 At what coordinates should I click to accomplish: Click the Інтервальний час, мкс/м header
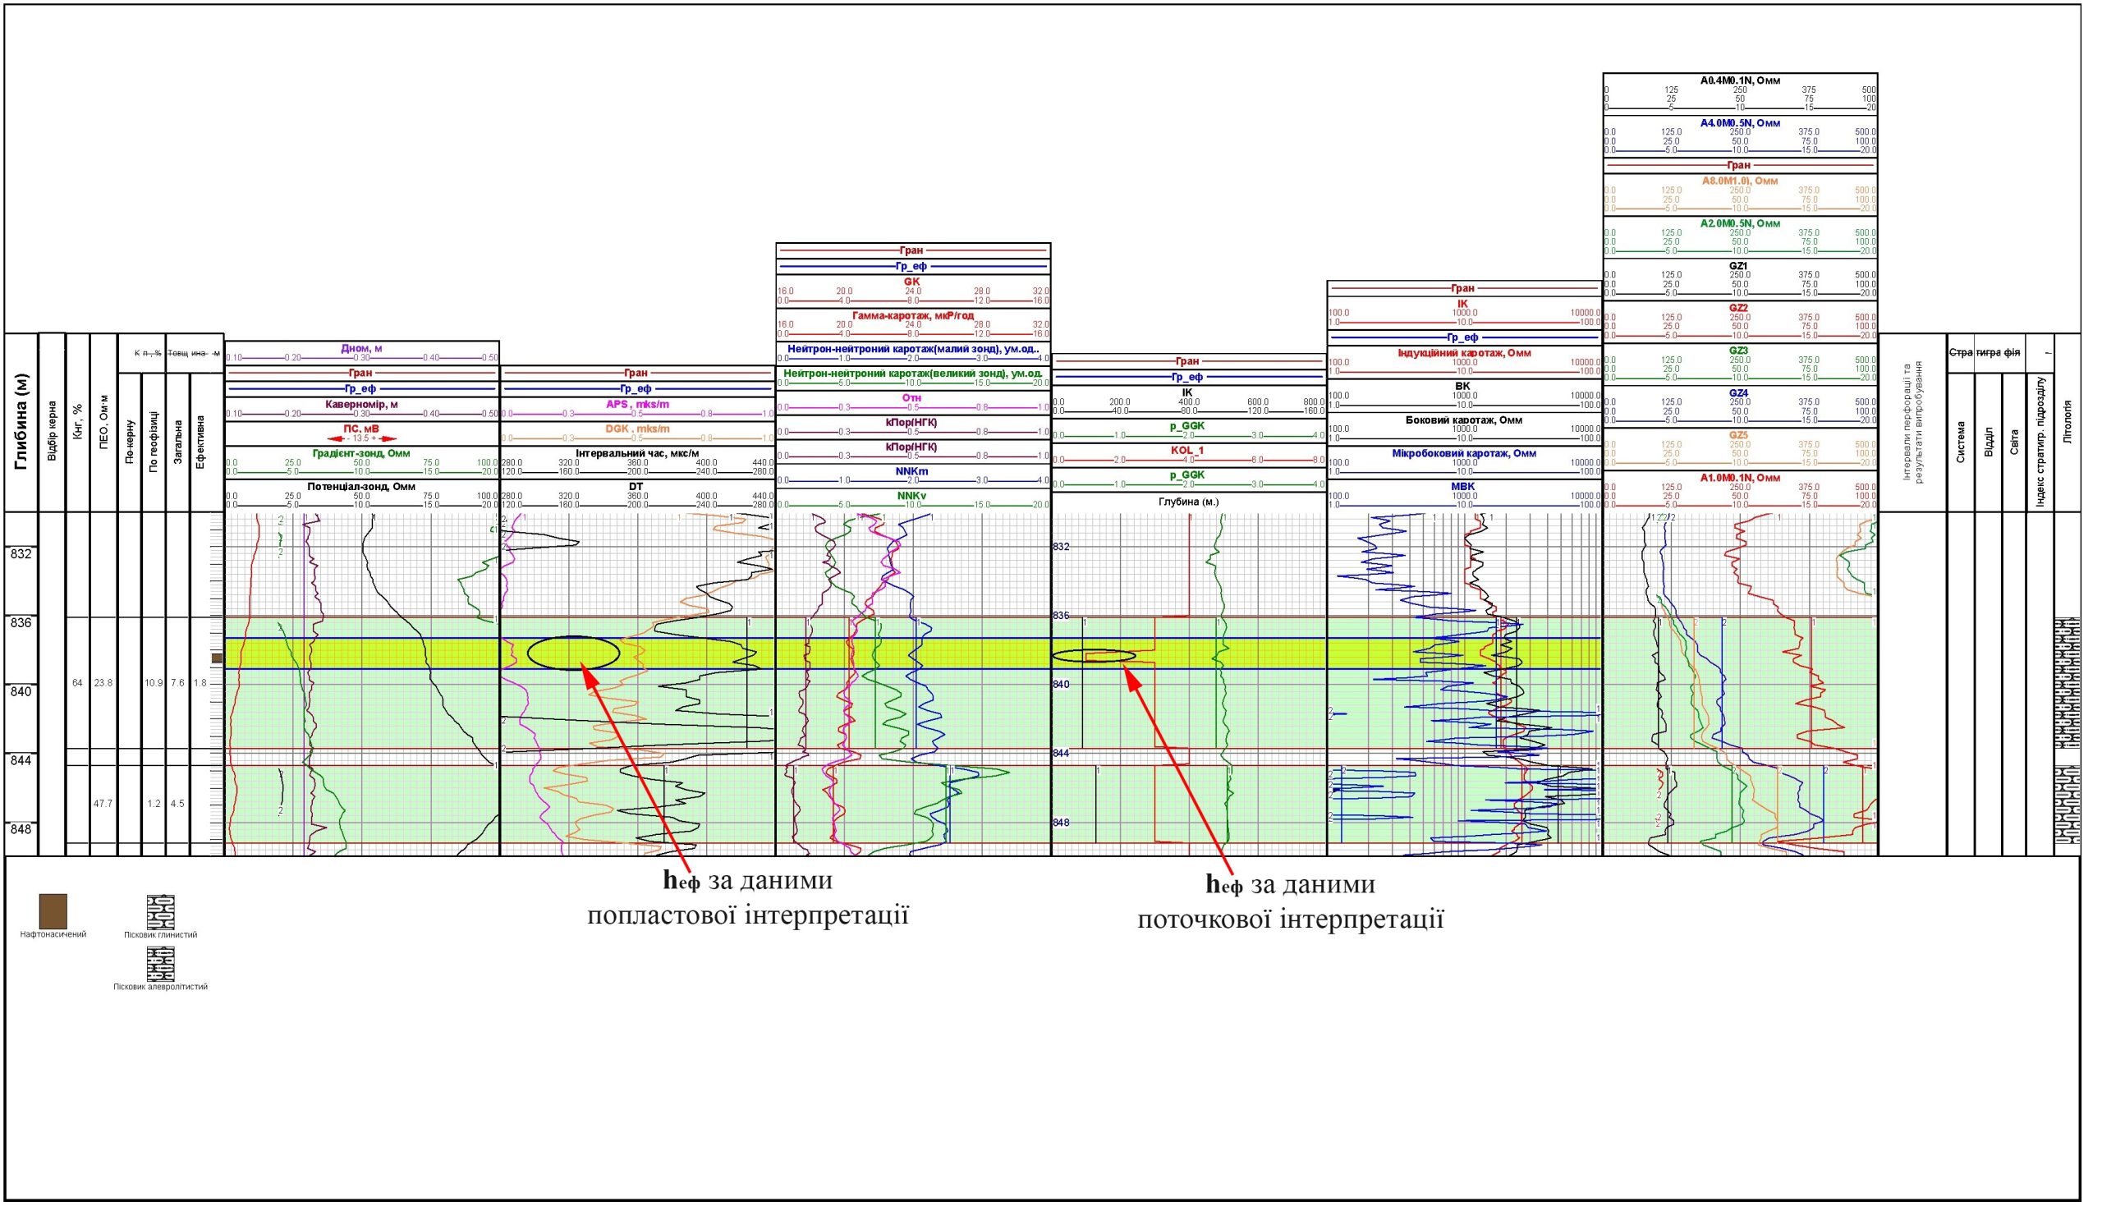[636, 453]
